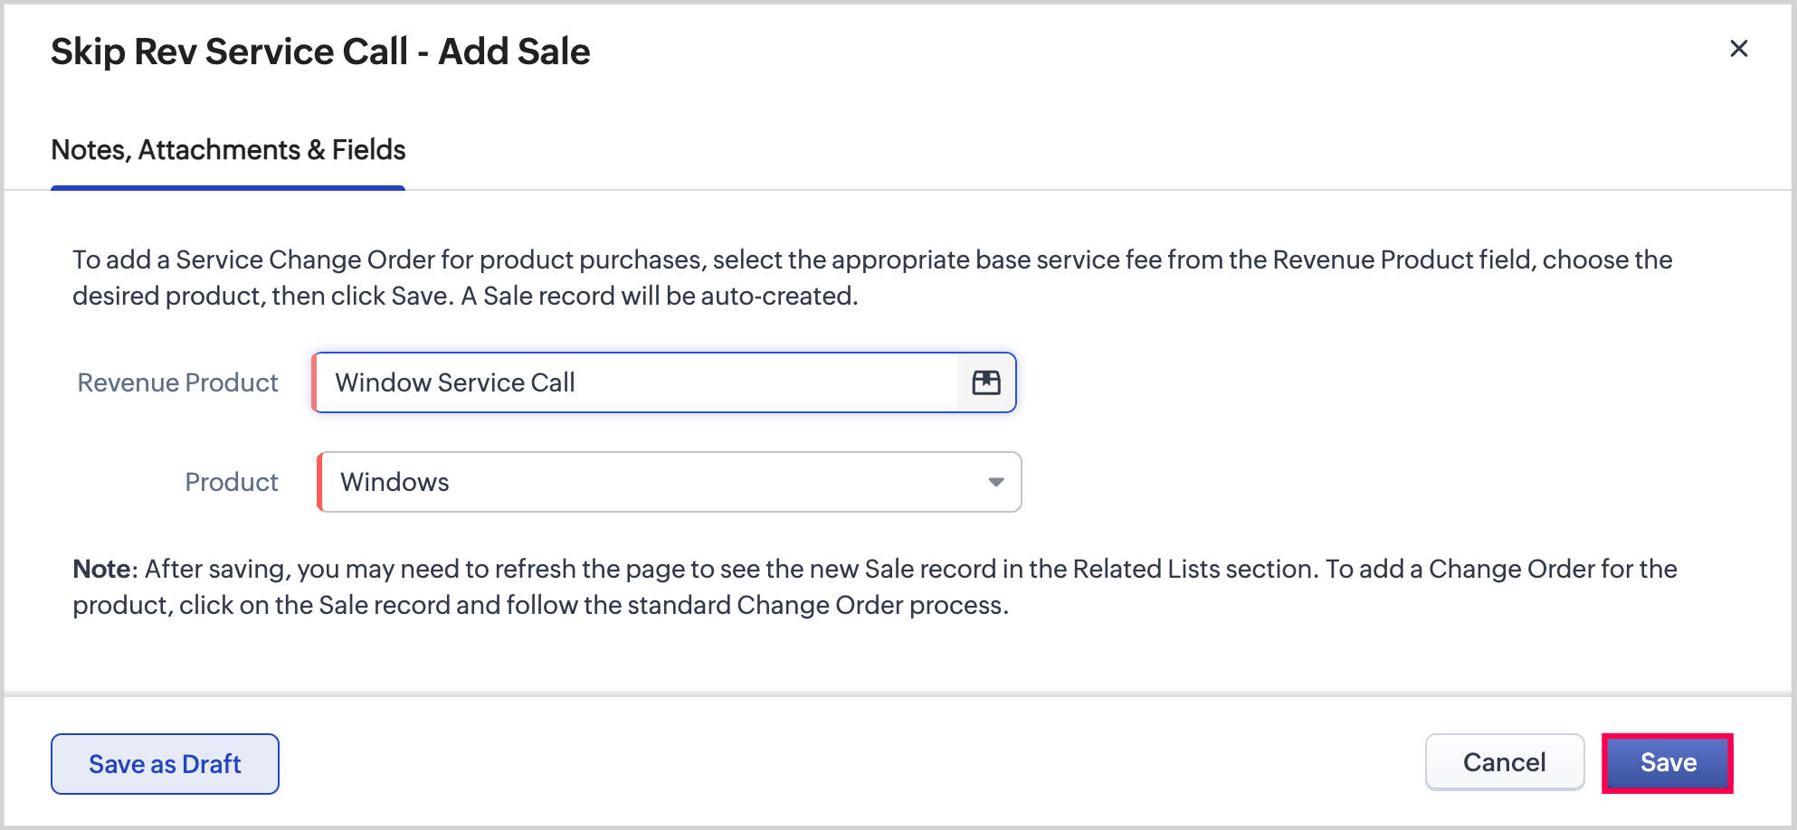Click the Revenue Product field label
The height and width of the screenshot is (830, 1797).
pyautogui.click(x=177, y=382)
